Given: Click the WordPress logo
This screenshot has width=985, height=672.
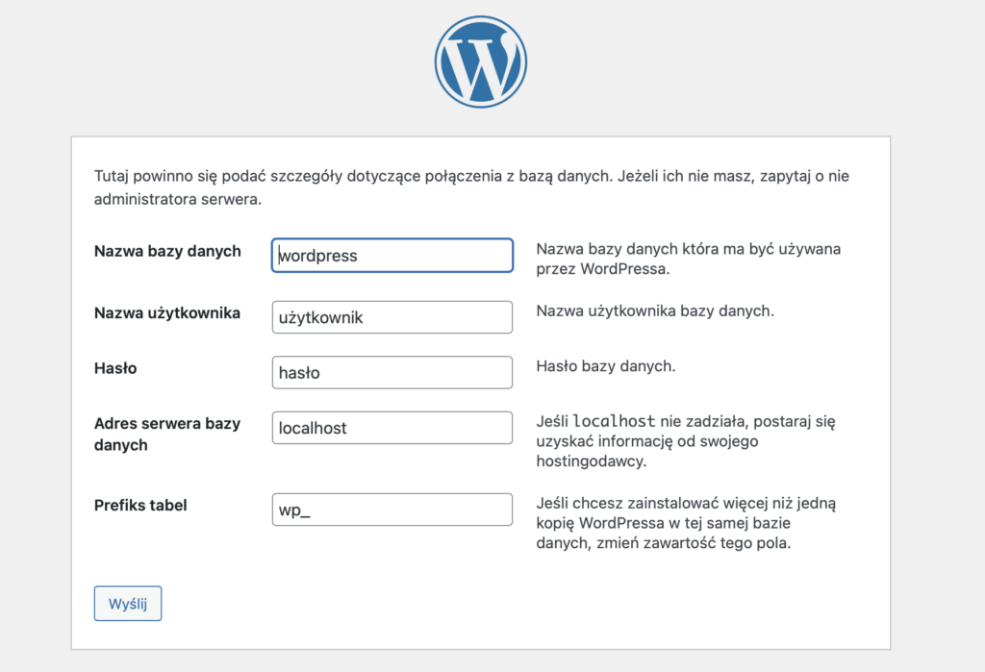Looking at the screenshot, I should tap(481, 62).
